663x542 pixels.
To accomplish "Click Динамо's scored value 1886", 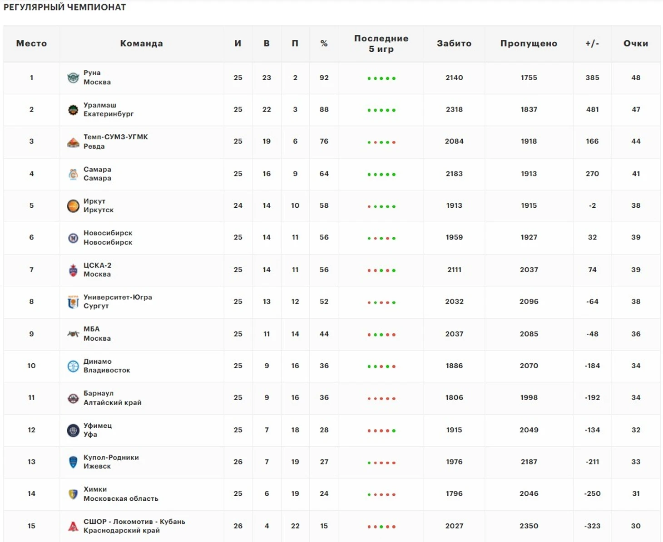I will point(454,366).
